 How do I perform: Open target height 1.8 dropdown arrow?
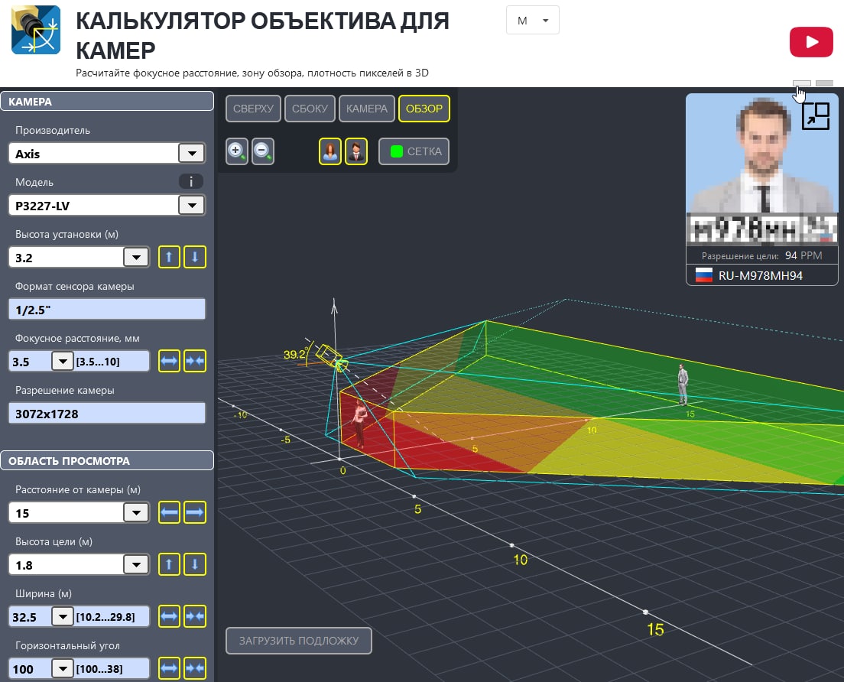[136, 565]
